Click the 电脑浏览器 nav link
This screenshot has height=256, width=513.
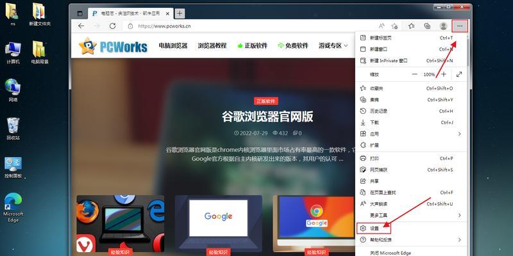click(173, 45)
